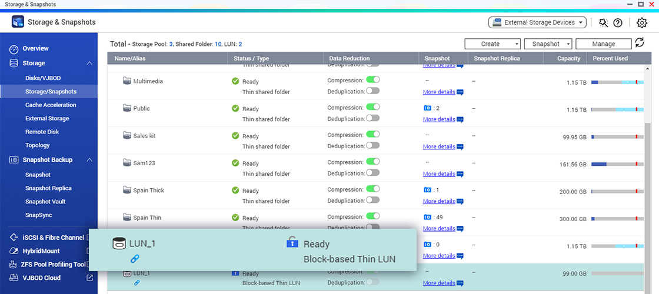The height and width of the screenshot is (294, 659).
Task: Open More details link for Spain Thick
Action: (438, 201)
